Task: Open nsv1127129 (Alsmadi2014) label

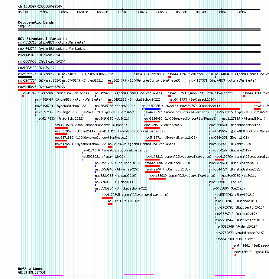Action: tap(244, 118)
